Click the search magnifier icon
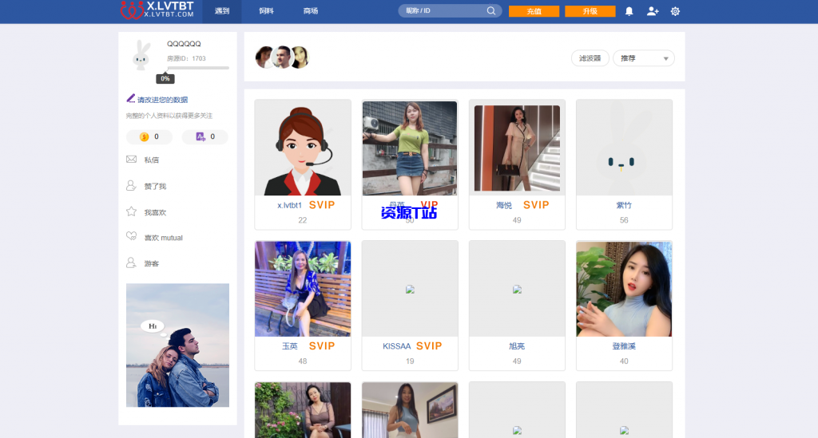Viewport: 818px width, 438px height. tap(491, 11)
